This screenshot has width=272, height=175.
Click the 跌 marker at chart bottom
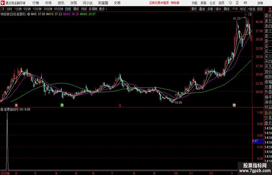(62, 105)
